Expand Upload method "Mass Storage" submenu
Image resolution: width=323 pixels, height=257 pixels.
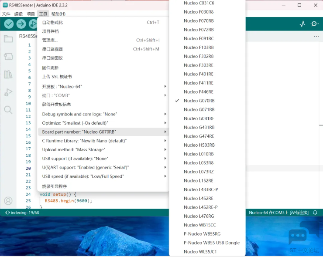pyautogui.click(x=103, y=150)
